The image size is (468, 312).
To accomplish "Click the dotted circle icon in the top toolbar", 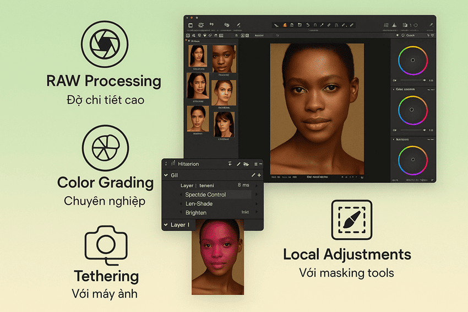I will (201, 25).
